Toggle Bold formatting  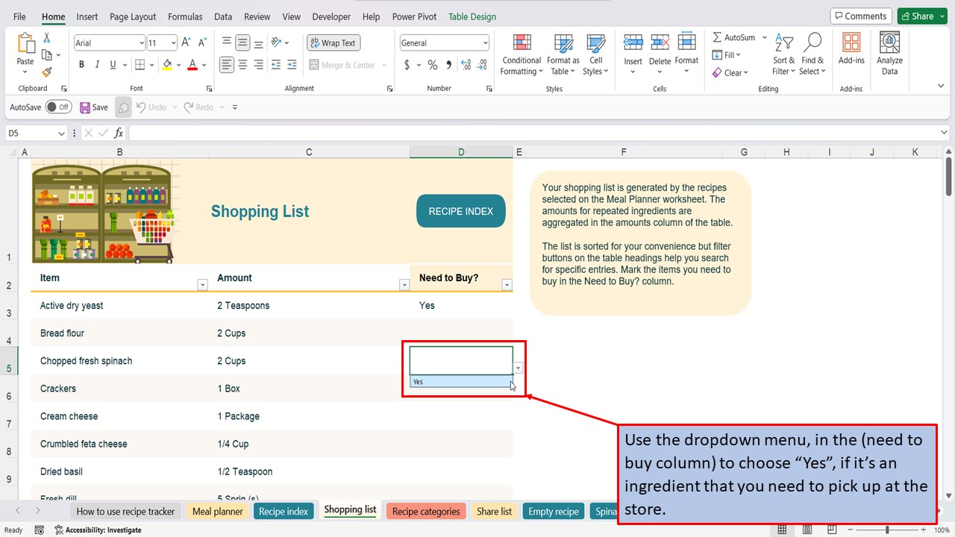pos(81,65)
